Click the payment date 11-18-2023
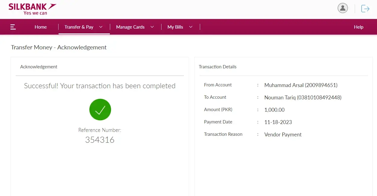 pyautogui.click(x=278, y=122)
